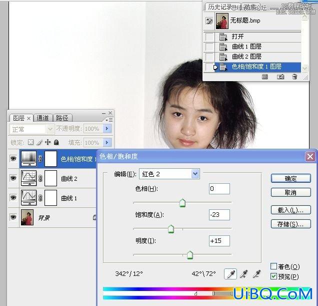Click the 饱和度(A) slider handle
This screenshot has width=318, height=306.
[171, 229]
